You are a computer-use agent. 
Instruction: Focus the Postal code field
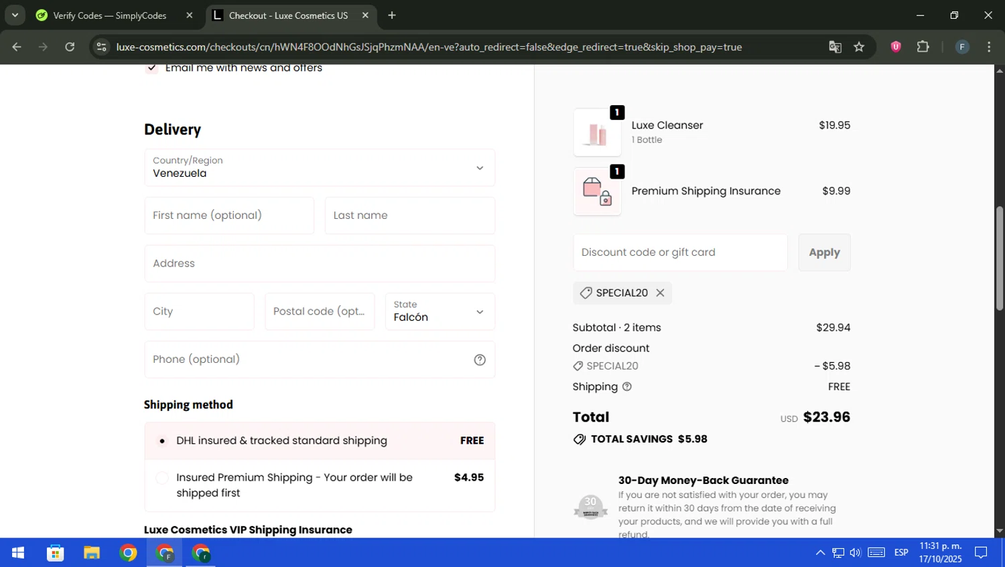(320, 311)
